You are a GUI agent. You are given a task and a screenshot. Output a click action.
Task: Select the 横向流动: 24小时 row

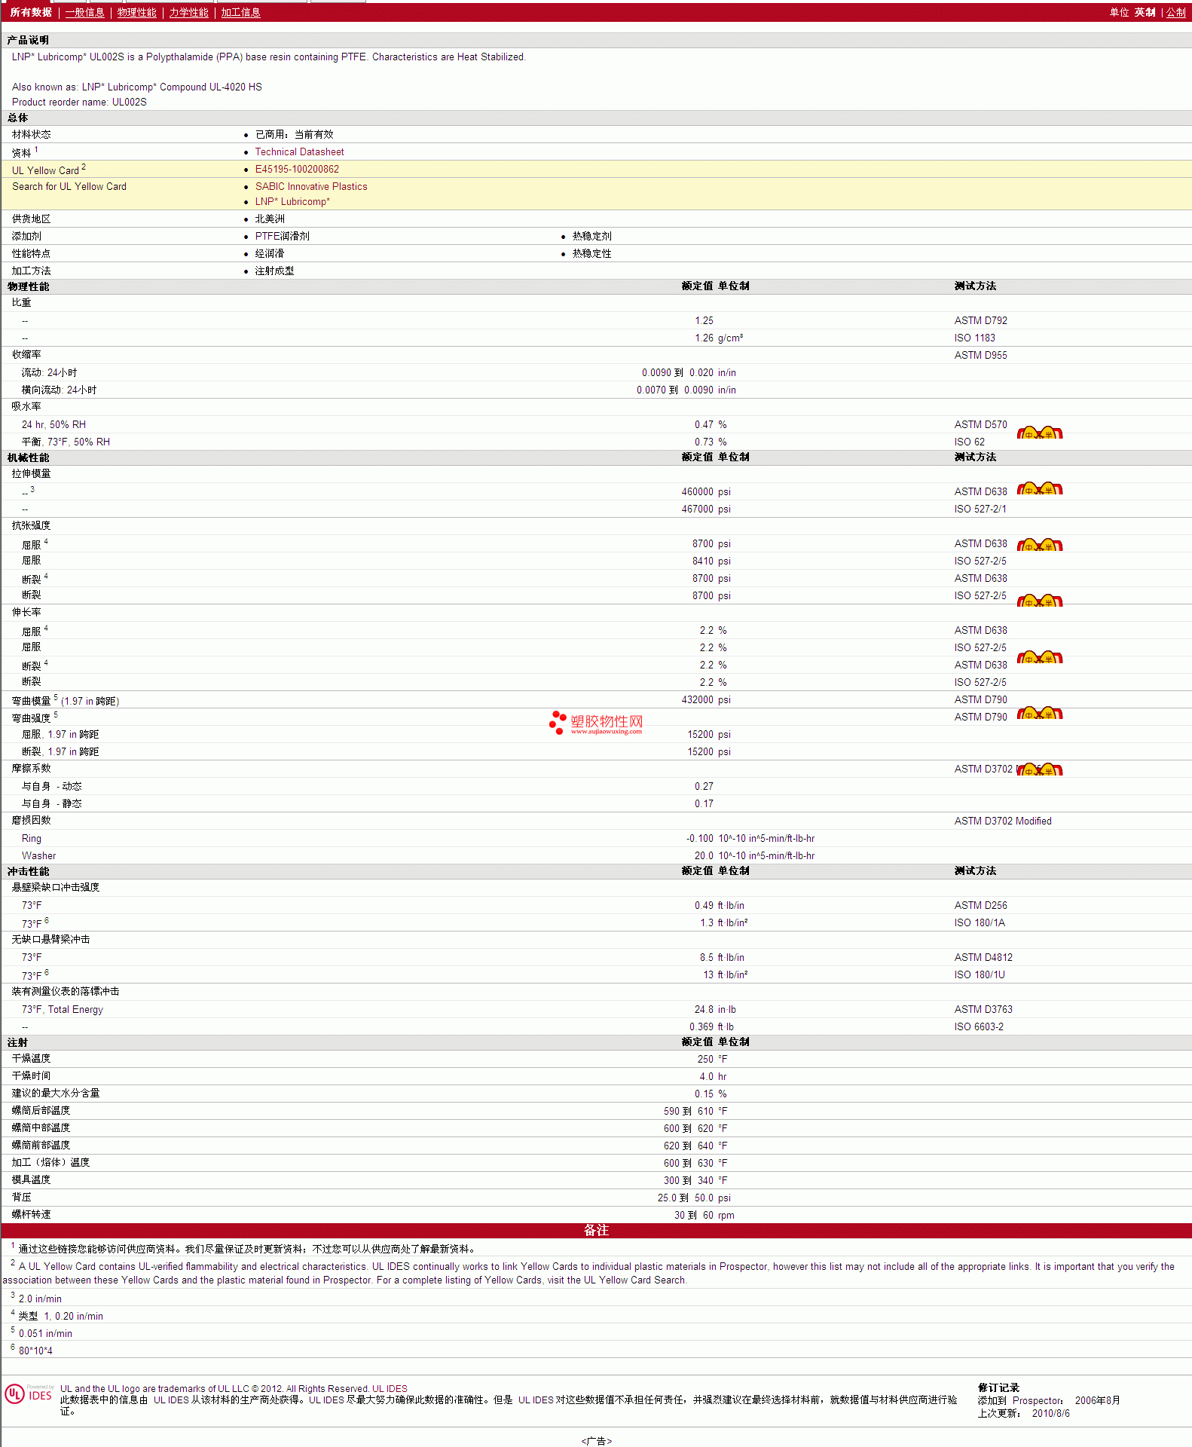pos(596,390)
